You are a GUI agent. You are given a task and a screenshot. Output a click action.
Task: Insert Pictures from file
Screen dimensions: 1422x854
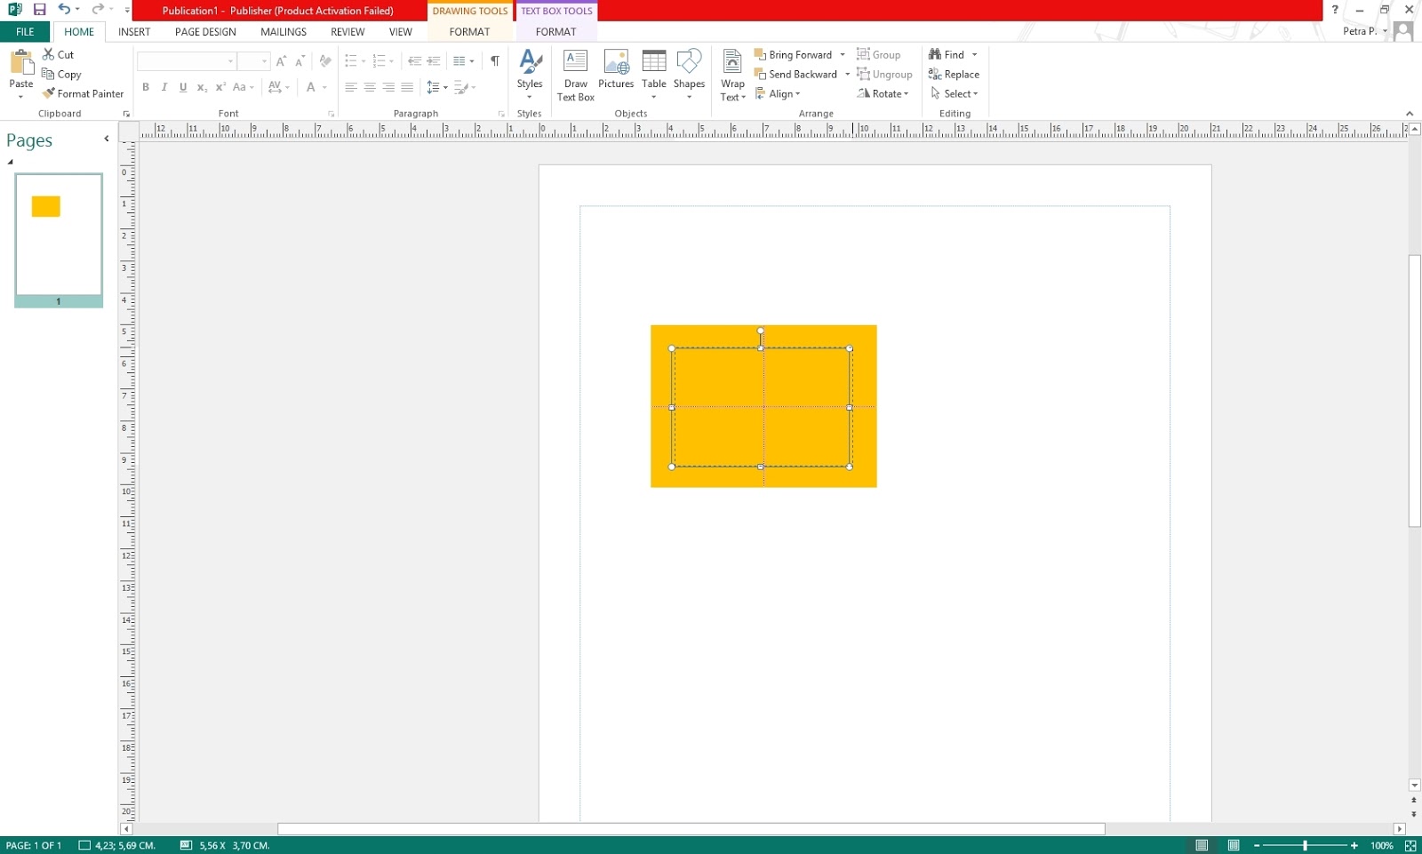point(616,69)
